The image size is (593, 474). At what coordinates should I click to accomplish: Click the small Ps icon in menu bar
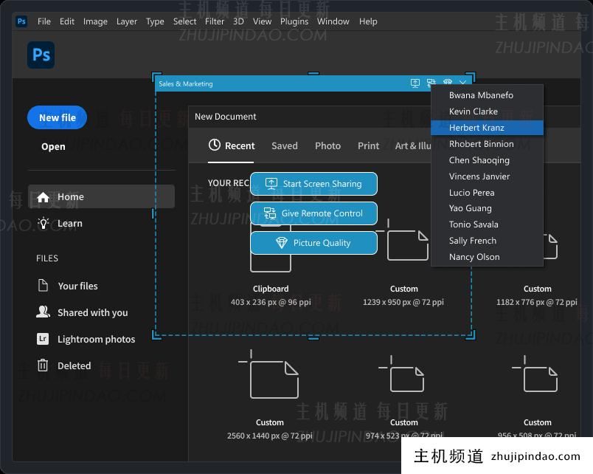[21, 21]
